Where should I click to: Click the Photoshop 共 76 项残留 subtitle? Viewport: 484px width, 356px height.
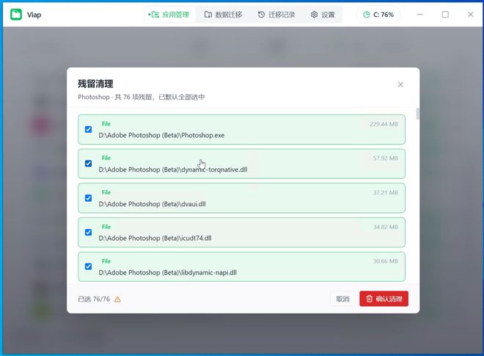point(141,97)
